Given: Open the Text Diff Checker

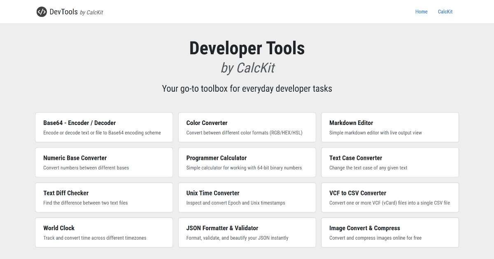Looking at the screenshot, I should (x=104, y=197).
